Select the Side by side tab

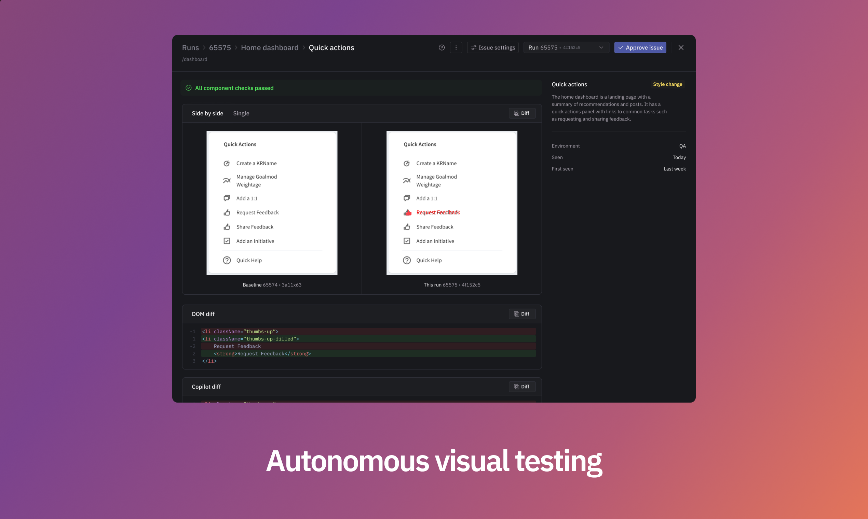(207, 114)
